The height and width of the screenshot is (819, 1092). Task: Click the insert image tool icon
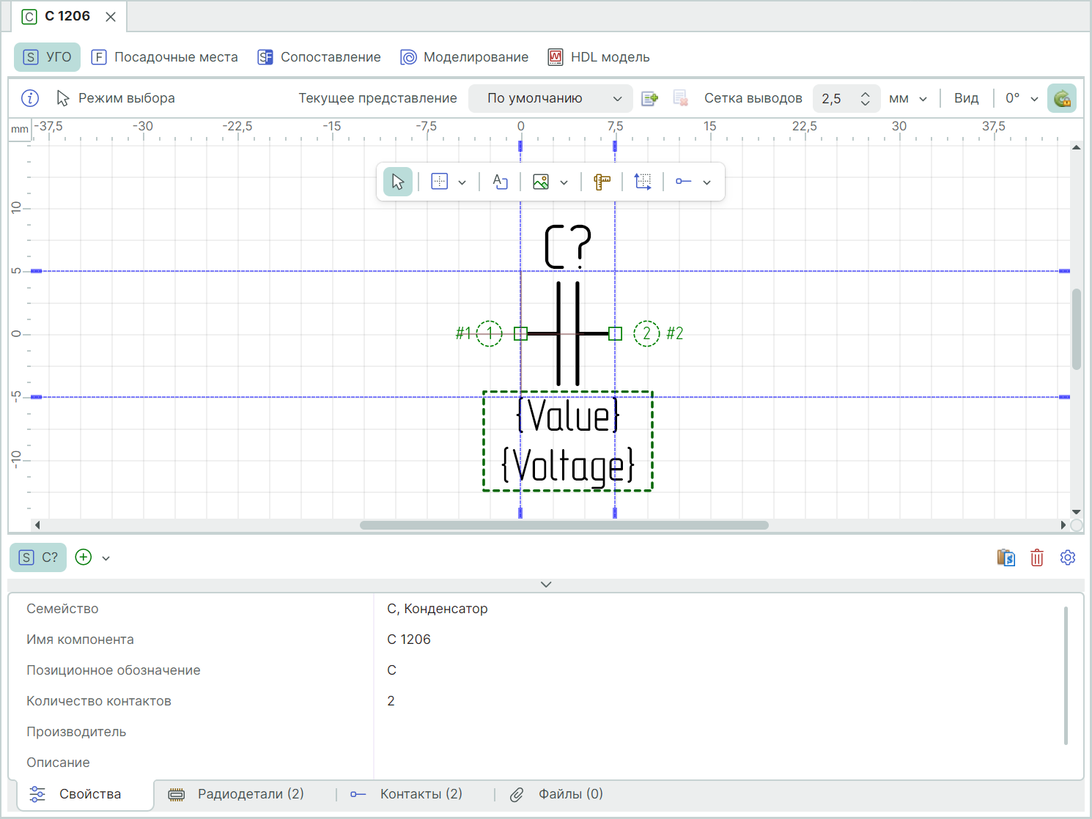[x=541, y=182]
